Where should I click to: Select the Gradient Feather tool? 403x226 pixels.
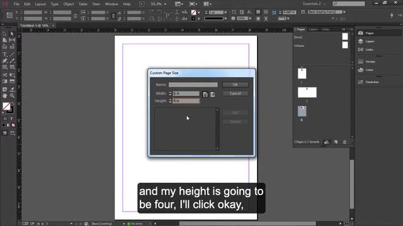[x=12, y=81]
